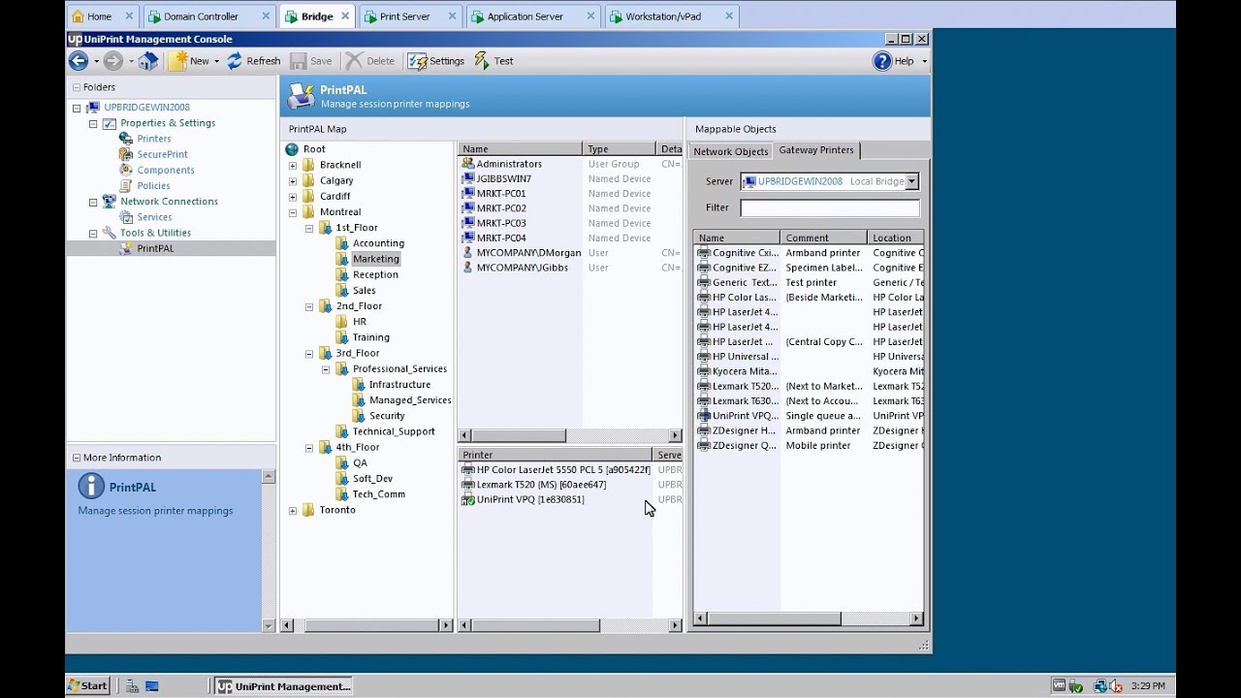Screen dimensions: 1241x698
Task: Sort members by Type column header
Action: (620, 149)
